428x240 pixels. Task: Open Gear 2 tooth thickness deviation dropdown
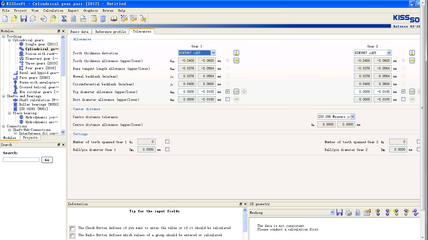click(389, 53)
